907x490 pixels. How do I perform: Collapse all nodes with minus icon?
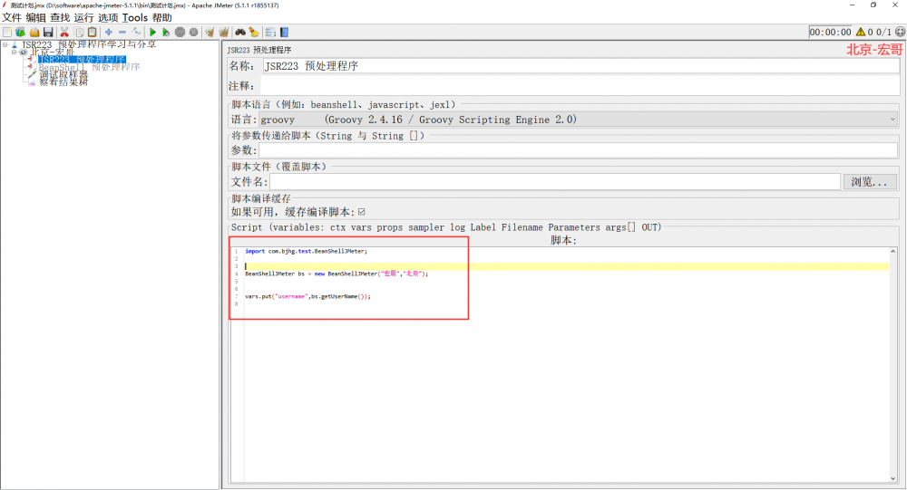122,33
